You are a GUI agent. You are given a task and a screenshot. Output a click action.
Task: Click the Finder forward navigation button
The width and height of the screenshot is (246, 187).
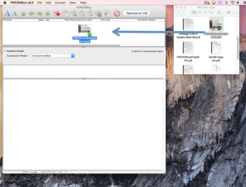click(x=183, y=12)
